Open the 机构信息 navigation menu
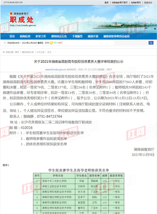Screen dimensions: 157x214 click(25, 36)
